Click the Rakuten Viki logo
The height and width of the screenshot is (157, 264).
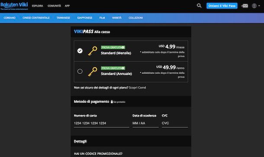[14, 6]
